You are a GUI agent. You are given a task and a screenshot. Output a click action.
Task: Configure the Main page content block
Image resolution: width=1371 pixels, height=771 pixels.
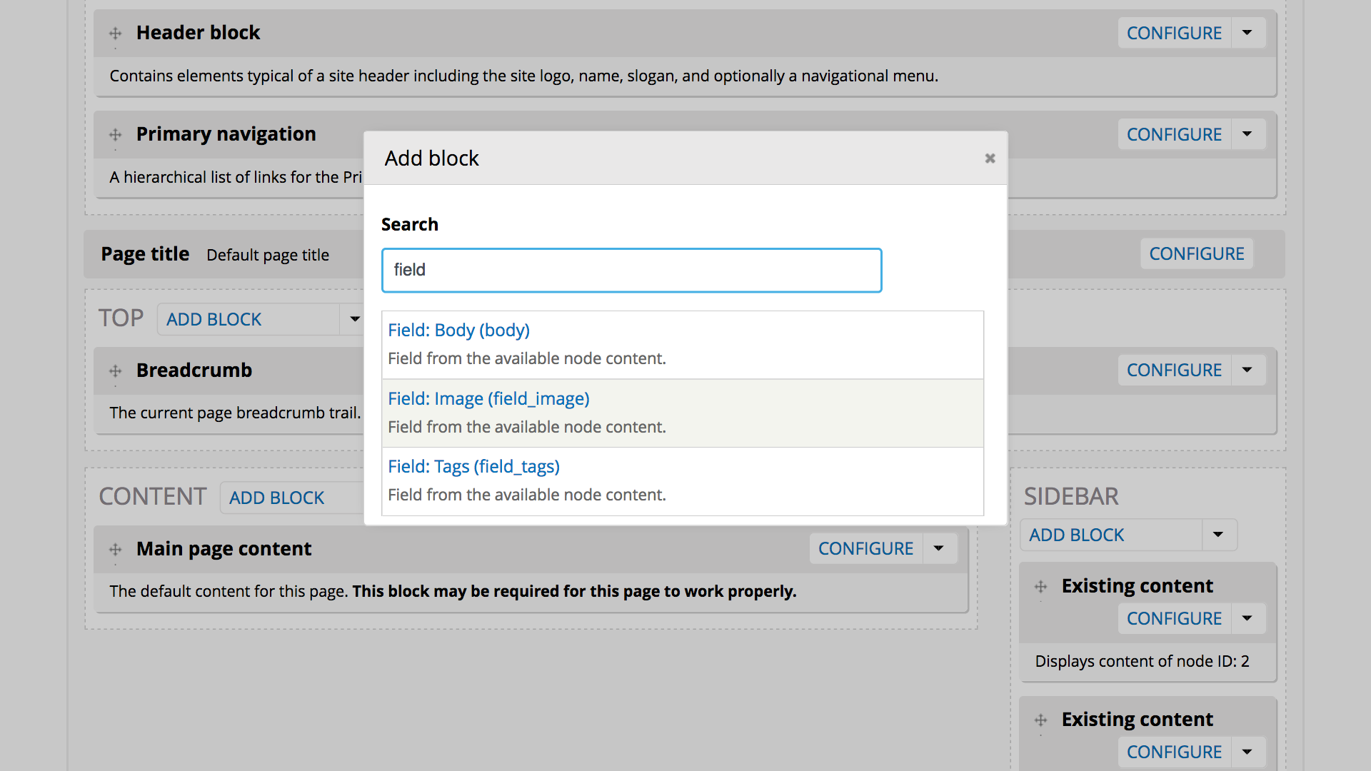[865, 548]
